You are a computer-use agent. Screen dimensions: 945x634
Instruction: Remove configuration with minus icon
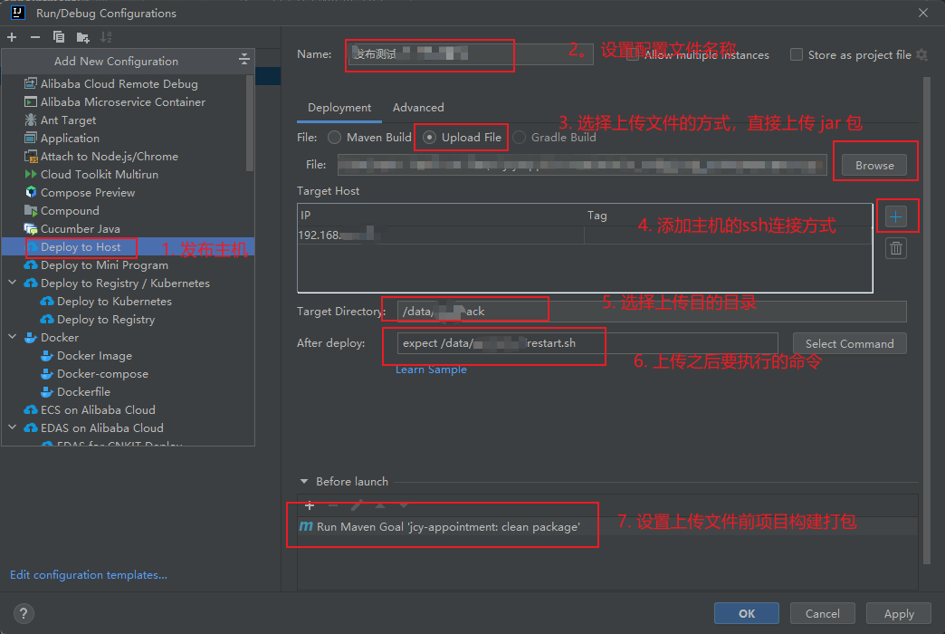35,37
